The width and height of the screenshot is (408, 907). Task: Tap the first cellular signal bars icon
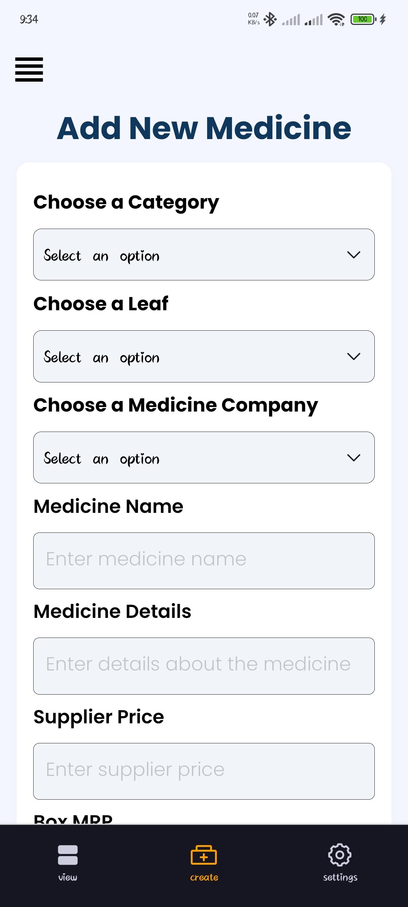point(291,19)
